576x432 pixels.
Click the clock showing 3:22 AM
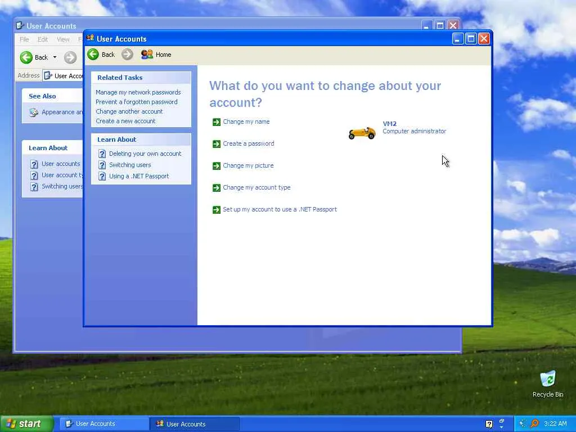point(555,424)
